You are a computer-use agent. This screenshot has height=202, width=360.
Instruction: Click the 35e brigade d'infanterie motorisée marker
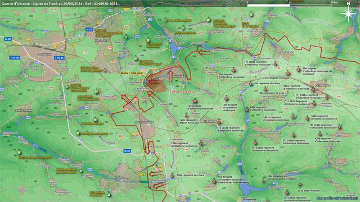coord(233,70)
